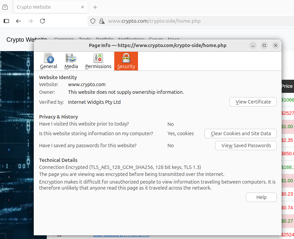Open a new tab with plus icon
The width and height of the screenshot is (294, 239).
point(95,7)
